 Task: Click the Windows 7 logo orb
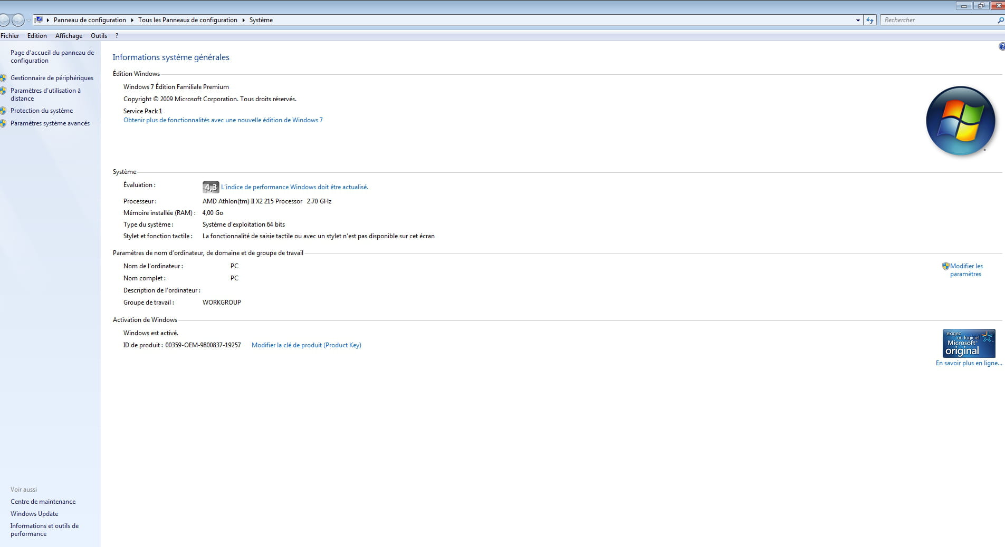(x=960, y=121)
